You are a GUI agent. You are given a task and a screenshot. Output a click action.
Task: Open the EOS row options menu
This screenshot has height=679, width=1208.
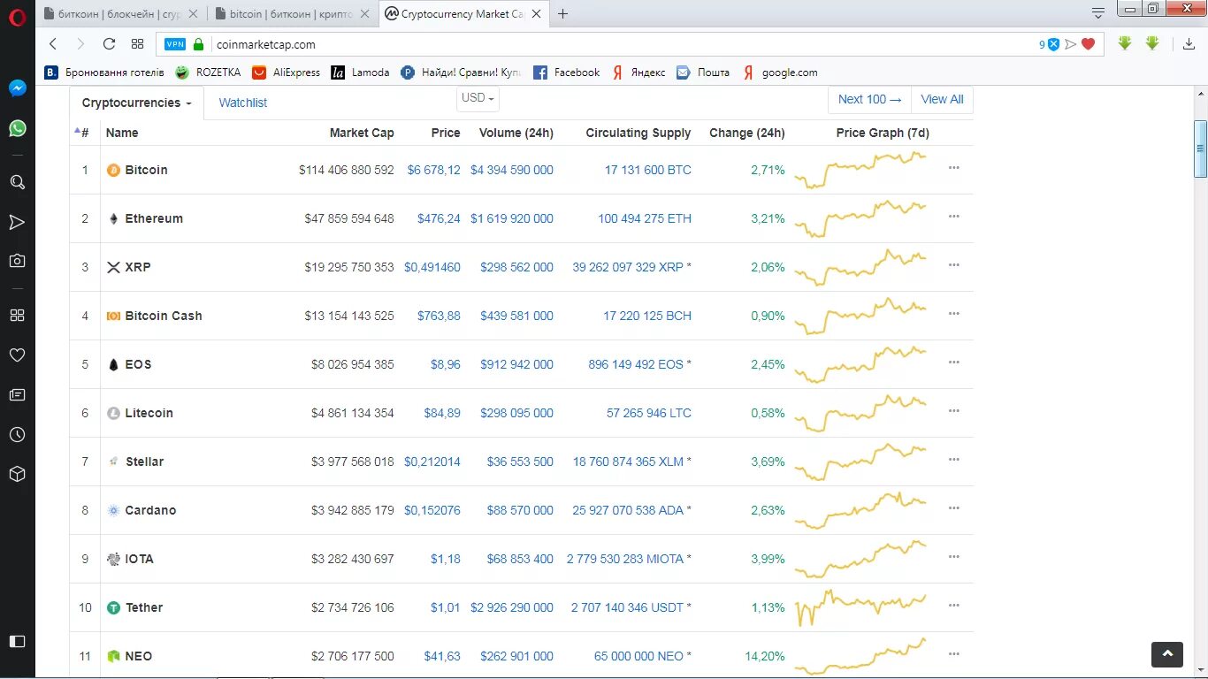953,362
